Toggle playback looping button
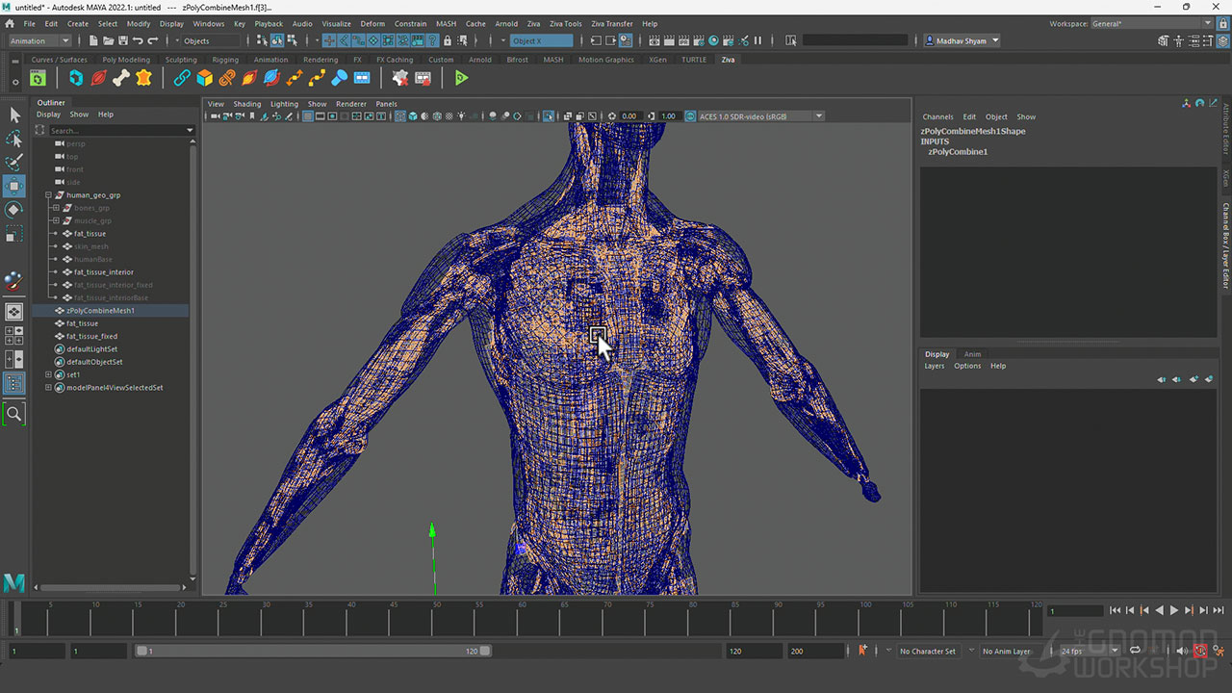This screenshot has height=693, width=1232. pos(1136,651)
